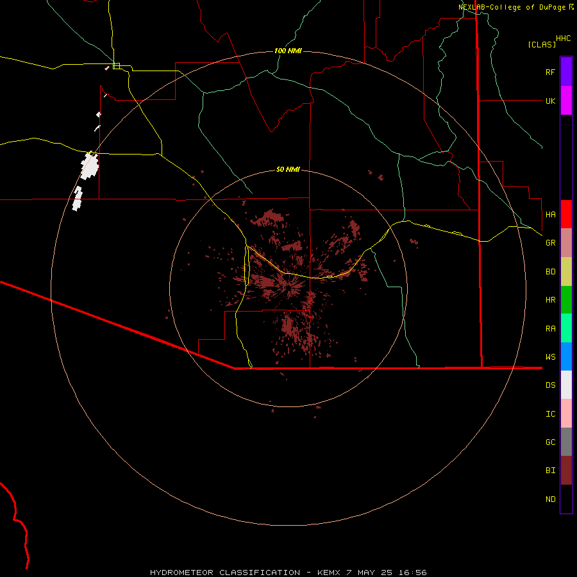Click the ND legend label

550,499
